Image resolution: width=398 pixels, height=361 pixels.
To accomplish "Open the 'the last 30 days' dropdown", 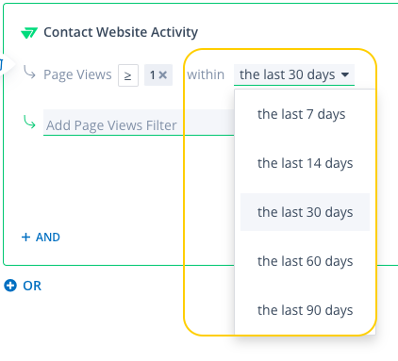I will (294, 74).
